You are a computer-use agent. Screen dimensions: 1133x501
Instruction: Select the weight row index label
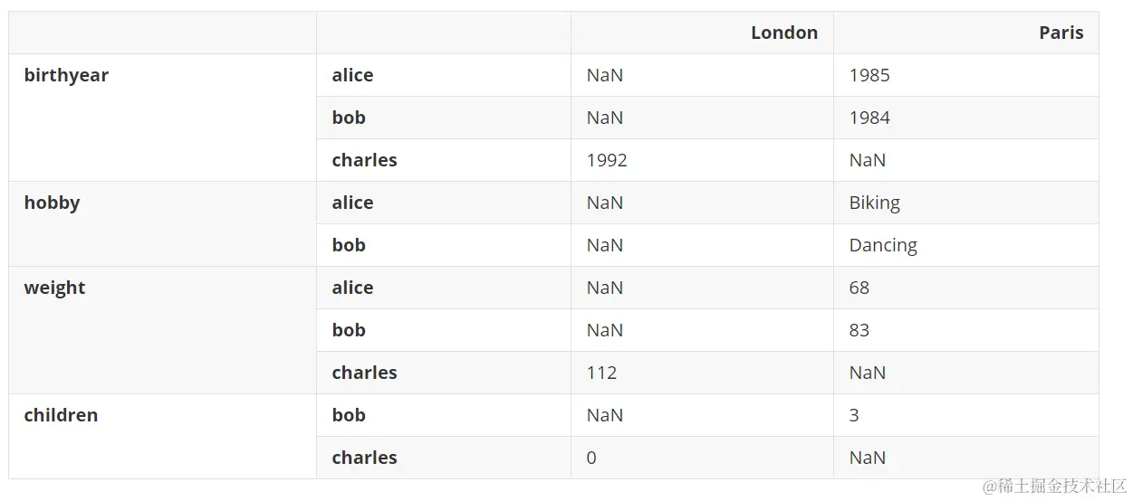point(54,288)
